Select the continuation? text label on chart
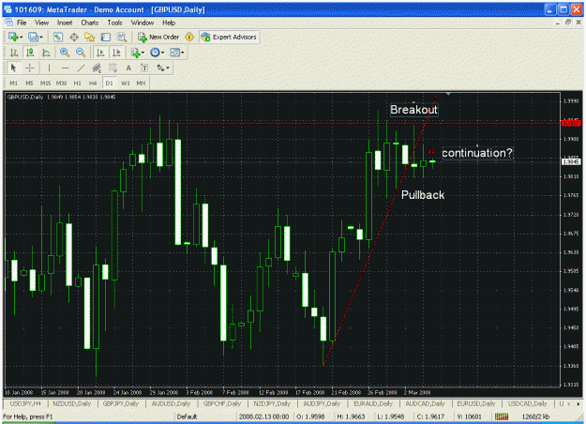The height and width of the screenshot is (424, 586). (x=477, y=153)
